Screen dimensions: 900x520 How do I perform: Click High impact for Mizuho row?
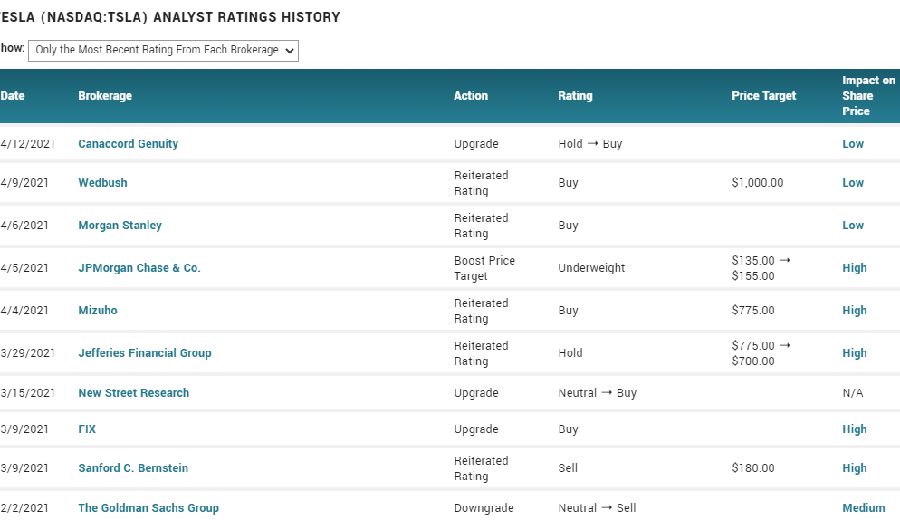(x=855, y=310)
